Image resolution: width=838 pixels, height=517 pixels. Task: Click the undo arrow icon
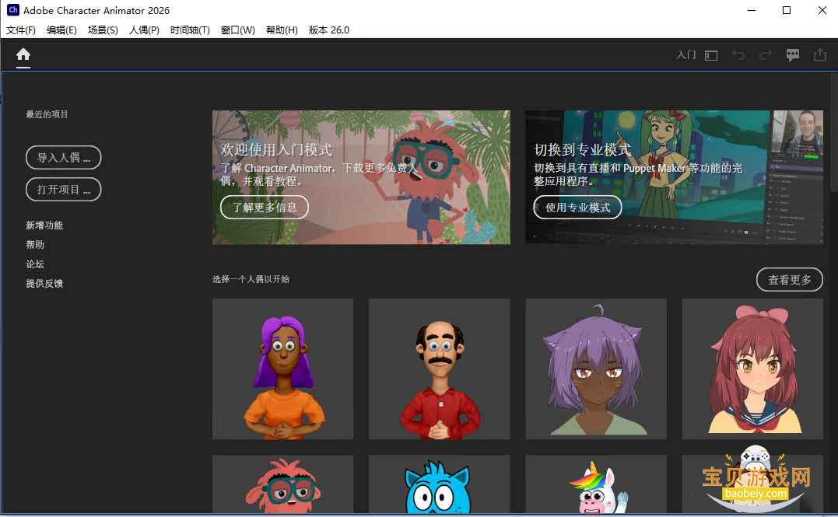coord(738,55)
